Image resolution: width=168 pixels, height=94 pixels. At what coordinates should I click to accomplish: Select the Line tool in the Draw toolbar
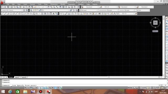click(2, 14)
